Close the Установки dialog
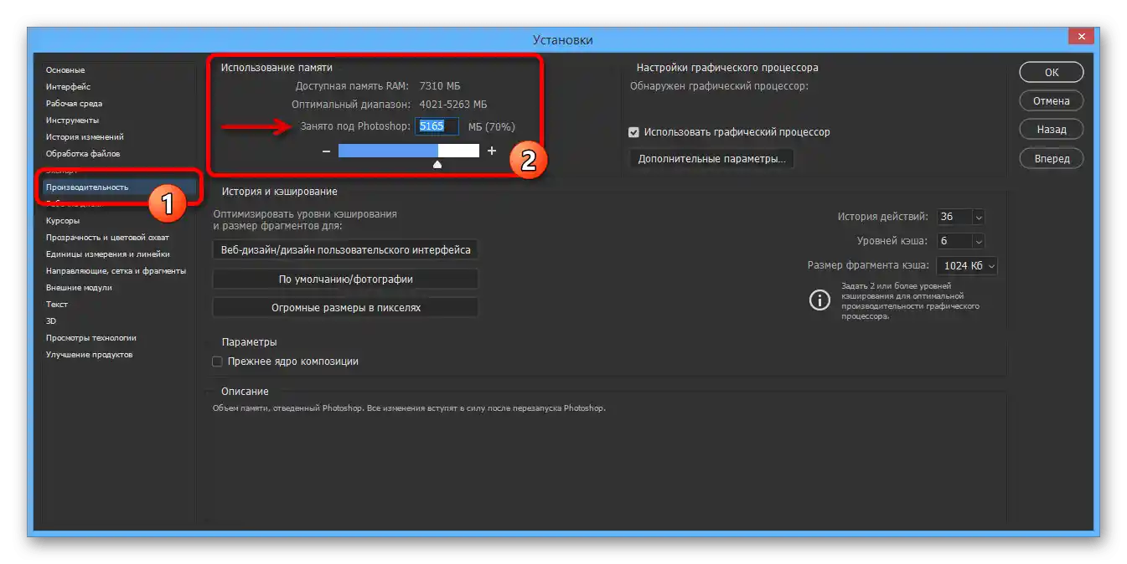The image size is (1127, 564). coord(1081,36)
